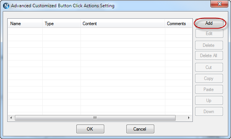Sort by the Name column header
Viewport: 231px width, 139px height.
click(x=25, y=24)
